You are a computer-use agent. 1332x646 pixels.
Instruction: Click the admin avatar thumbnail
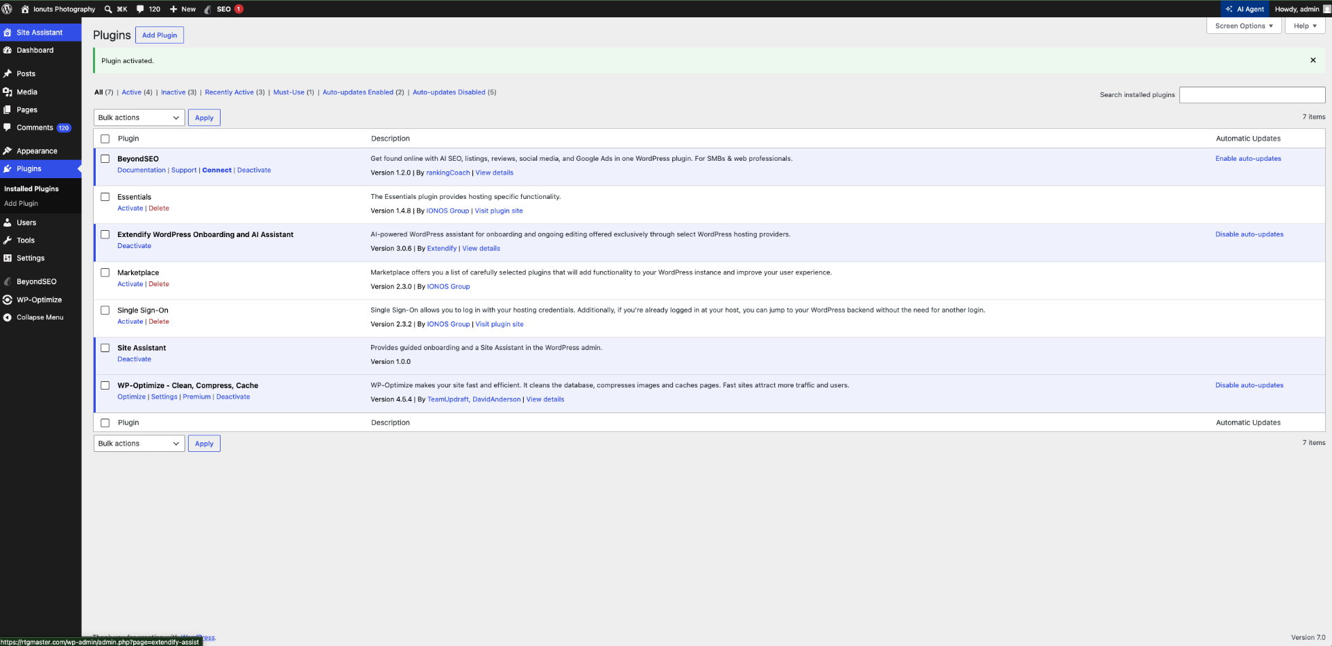point(1326,9)
